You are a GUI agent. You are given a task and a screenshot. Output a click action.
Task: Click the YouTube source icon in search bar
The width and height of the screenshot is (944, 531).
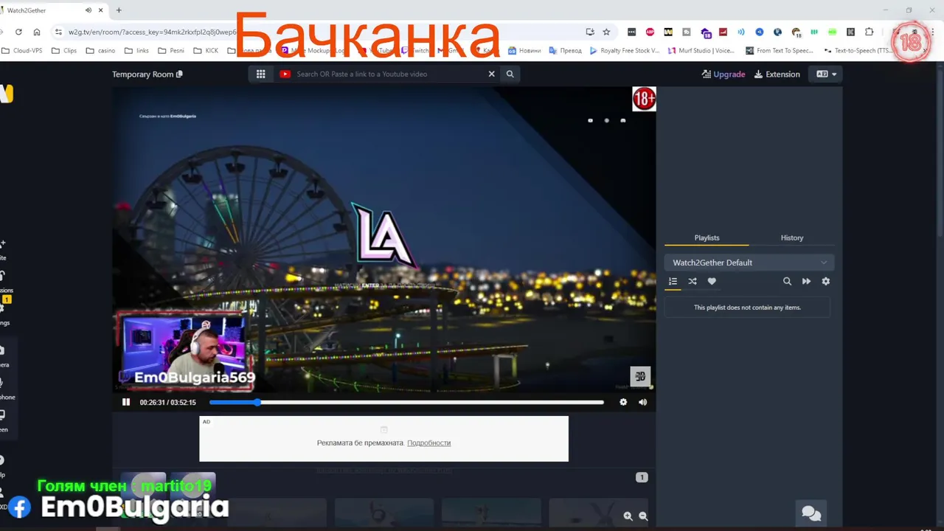pos(285,74)
